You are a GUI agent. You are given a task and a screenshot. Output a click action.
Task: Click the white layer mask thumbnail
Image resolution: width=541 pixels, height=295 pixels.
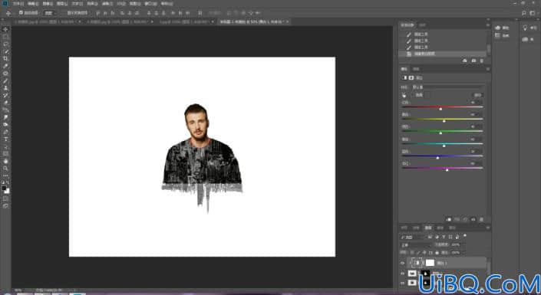tap(430, 263)
